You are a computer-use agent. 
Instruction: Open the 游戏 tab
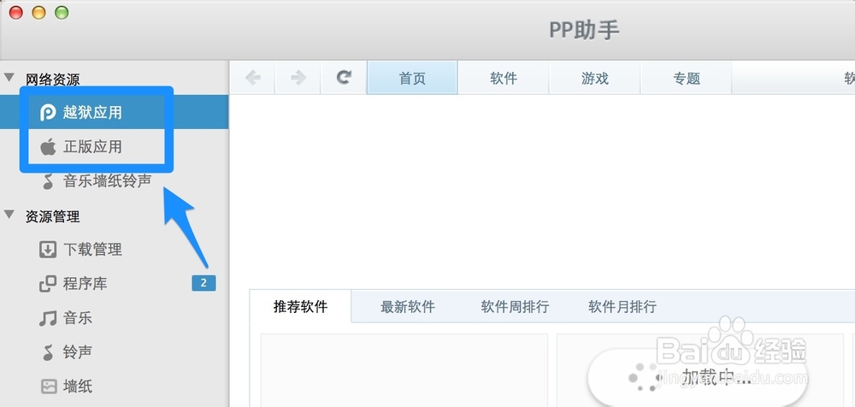[595, 78]
